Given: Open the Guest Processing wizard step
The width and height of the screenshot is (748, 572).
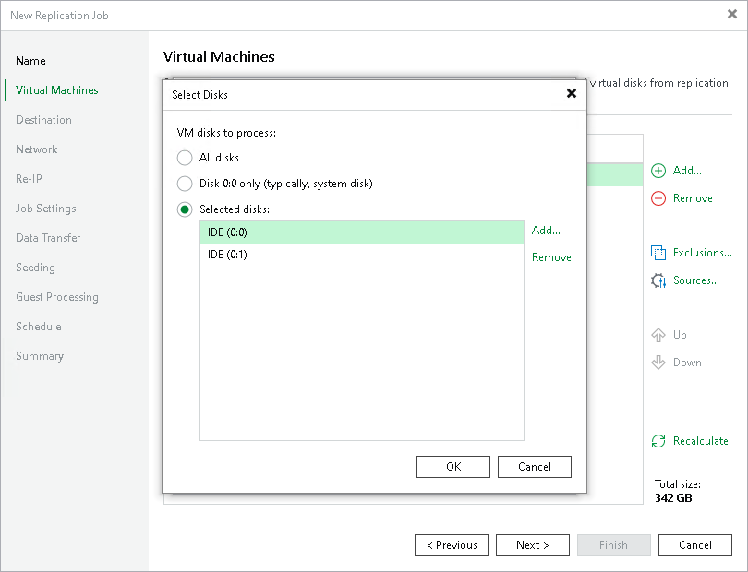Looking at the screenshot, I should pyautogui.click(x=56, y=297).
